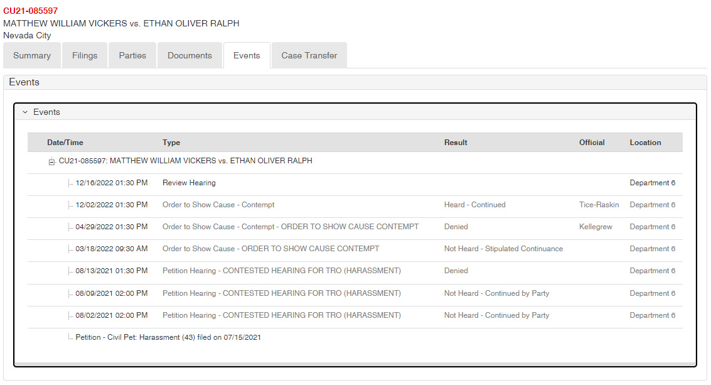711x385 pixels.
Task: Click the case title MATTHEW WILLIAM VICKERS heading
Action: [x=121, y=23]
